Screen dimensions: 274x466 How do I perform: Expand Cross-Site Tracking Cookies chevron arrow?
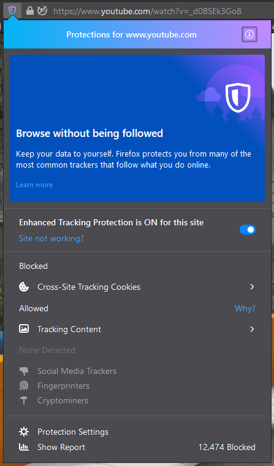(x=252, y=287)
